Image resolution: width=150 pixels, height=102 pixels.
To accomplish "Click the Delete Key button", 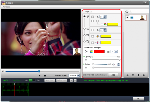I will [61, 80].
